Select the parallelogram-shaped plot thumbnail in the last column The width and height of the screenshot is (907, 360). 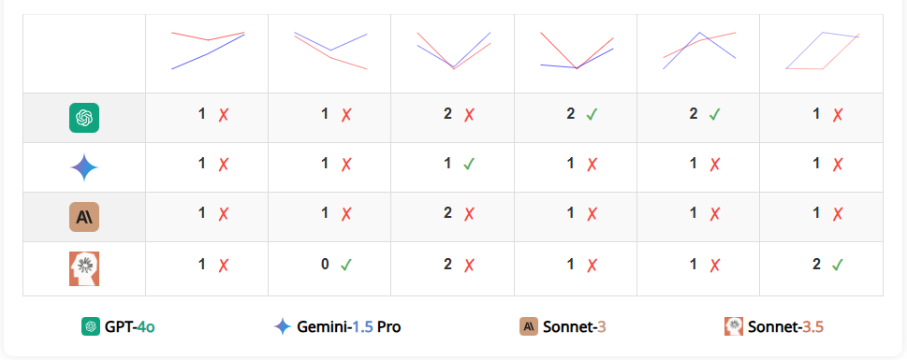[822, 50]
